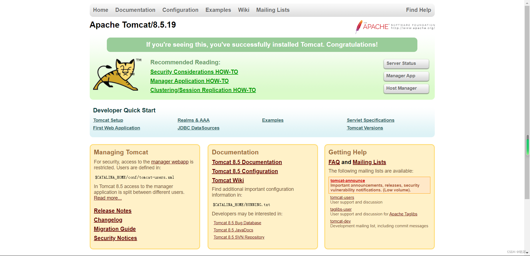
Task: Click Examples link under Developer Quick Start
Action: (273, 120)
